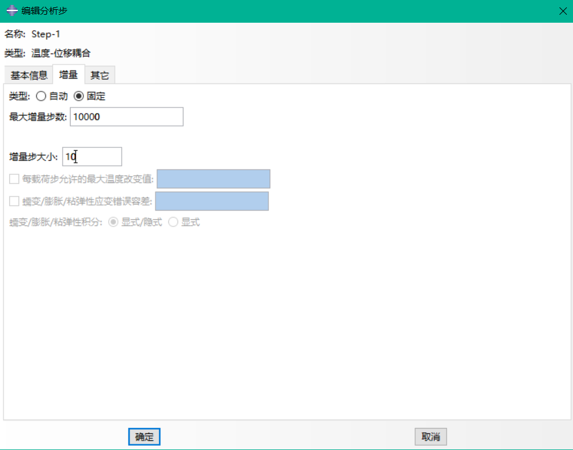Choose the 显式 only integration radio button

click(x=173, y=222)
